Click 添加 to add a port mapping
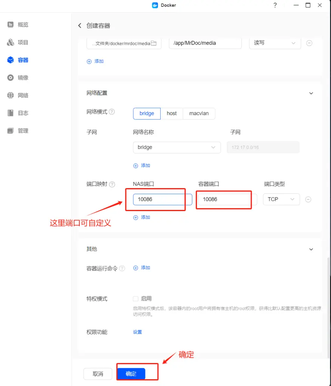331x386 pixels. coord(142,218)
